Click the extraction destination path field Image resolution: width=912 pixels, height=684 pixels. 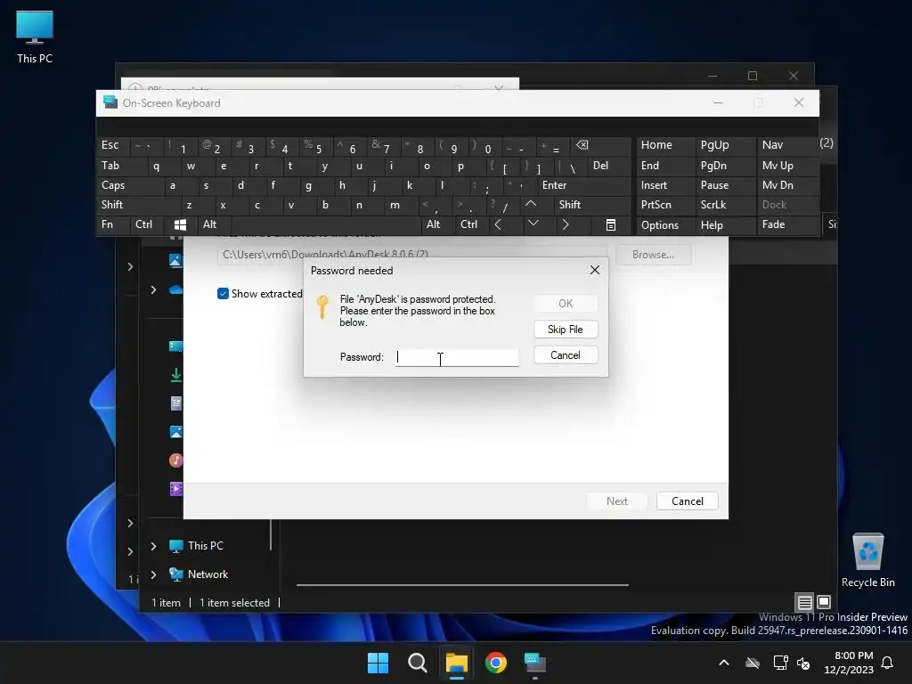(x=411, y=254)
